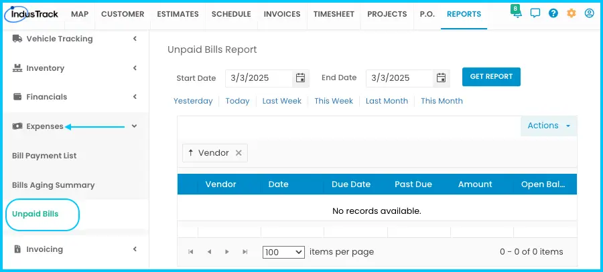Open the chat messages icon
This screenshot has width=603, height=272.
[535, 13]
